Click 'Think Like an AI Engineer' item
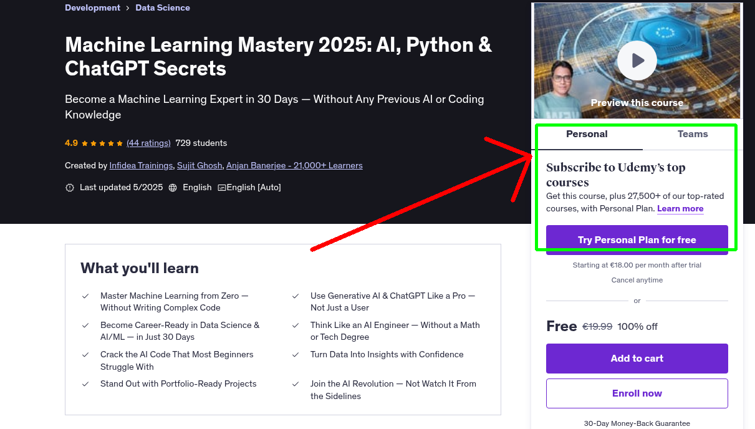This screenshot has width=755, height=429. coord(395,331)
